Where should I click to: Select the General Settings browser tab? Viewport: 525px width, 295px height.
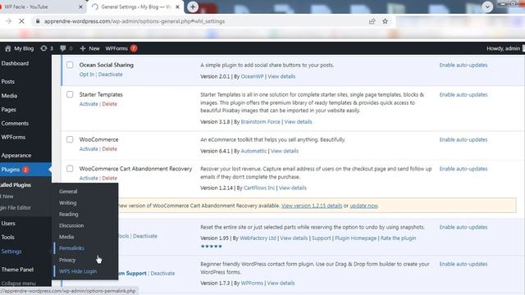pyautogui.click(x=135, y=7)
